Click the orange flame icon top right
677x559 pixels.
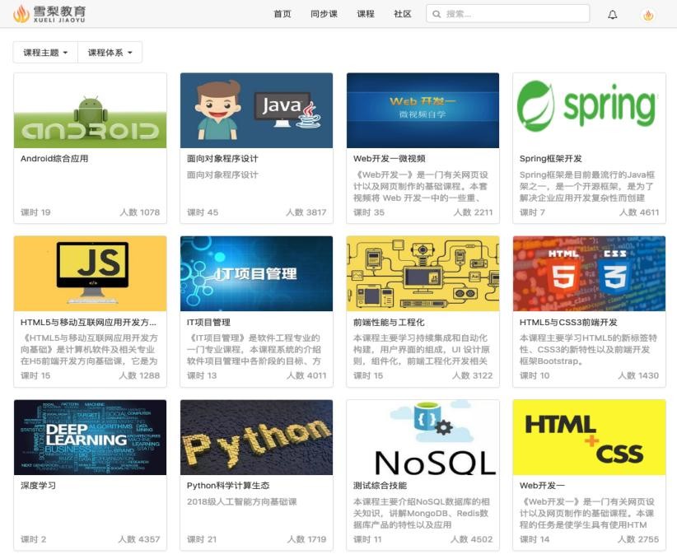point(647,13)
